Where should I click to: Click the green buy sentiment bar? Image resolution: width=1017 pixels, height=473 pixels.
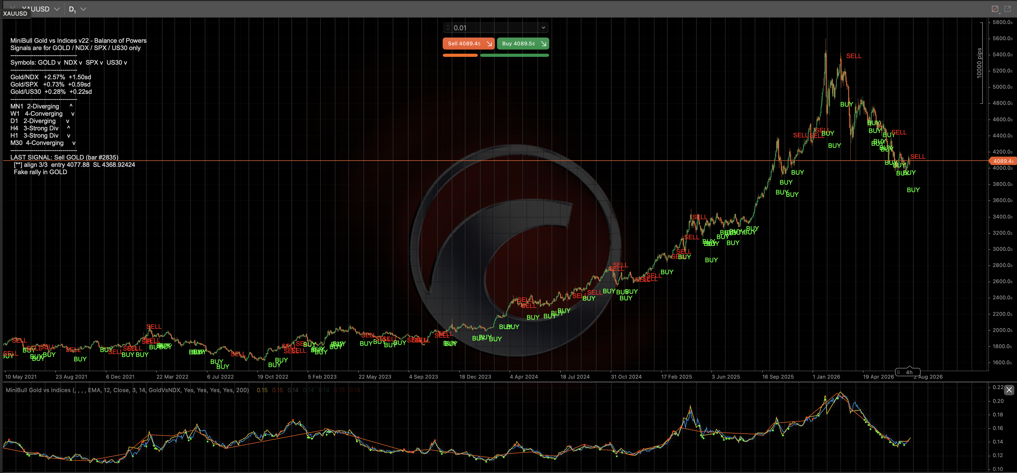515,55
